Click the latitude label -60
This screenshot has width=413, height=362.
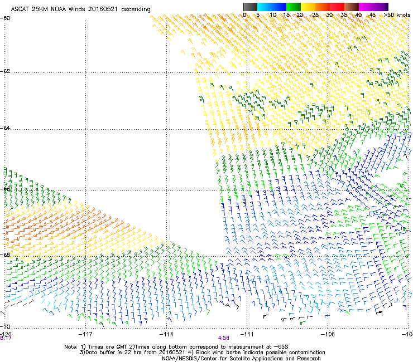(x=5, y=18)
